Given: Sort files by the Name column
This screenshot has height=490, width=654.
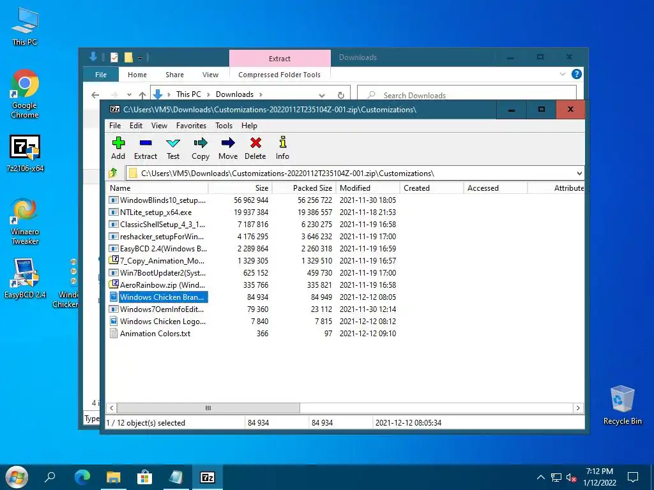Looking at the screenshot, I should [x=157, y=188].
